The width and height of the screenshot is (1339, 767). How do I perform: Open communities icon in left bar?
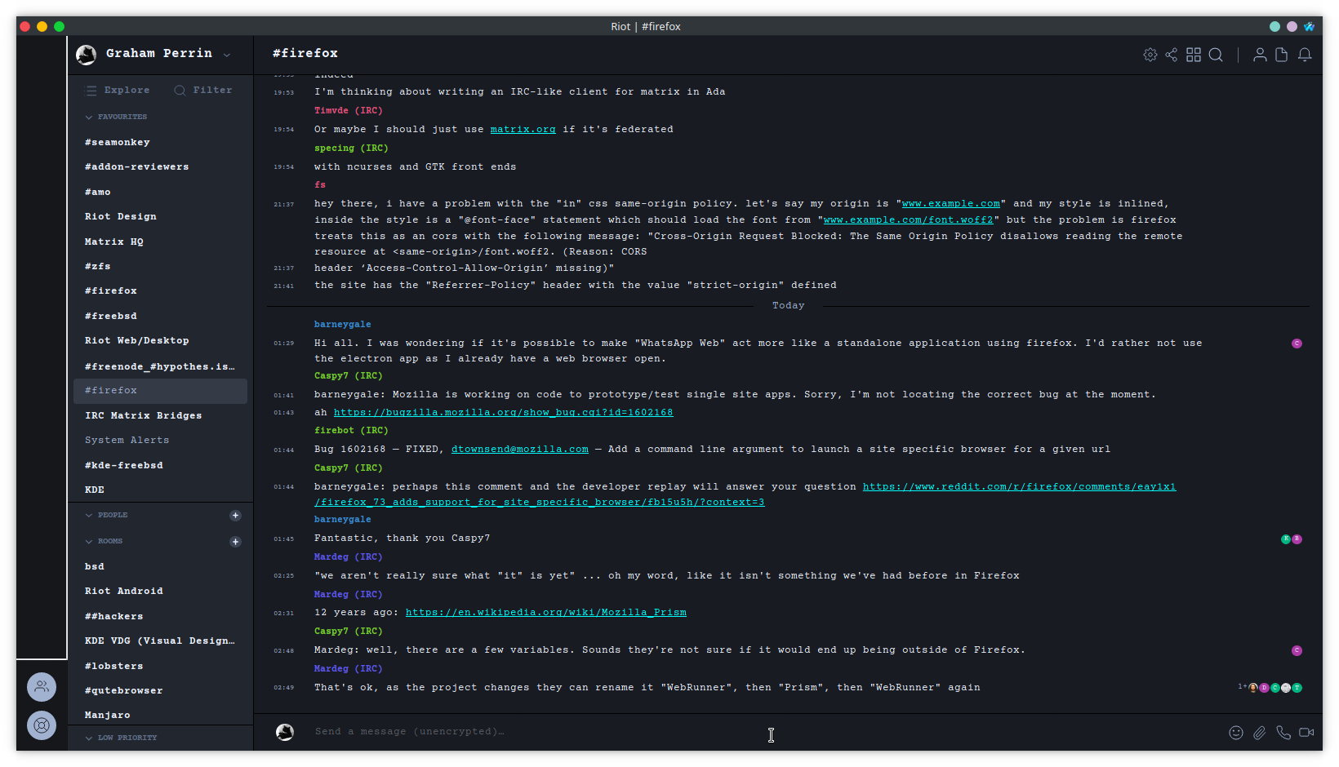click(x=42, y=687)
